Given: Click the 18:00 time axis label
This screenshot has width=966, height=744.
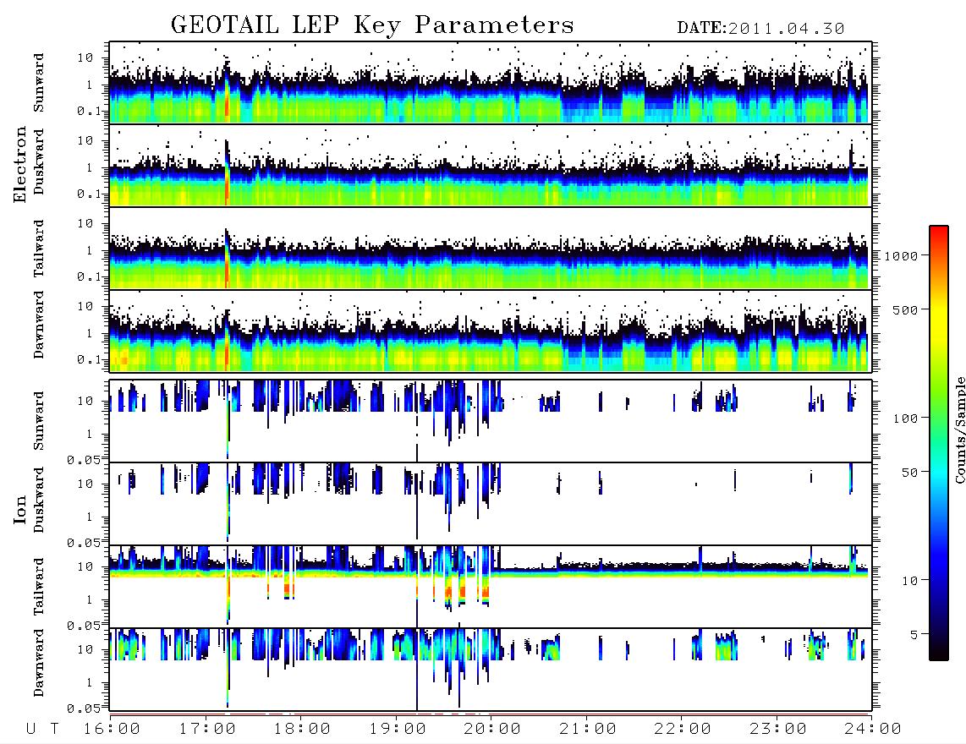Looking at the screenshot, I should 302,729.
